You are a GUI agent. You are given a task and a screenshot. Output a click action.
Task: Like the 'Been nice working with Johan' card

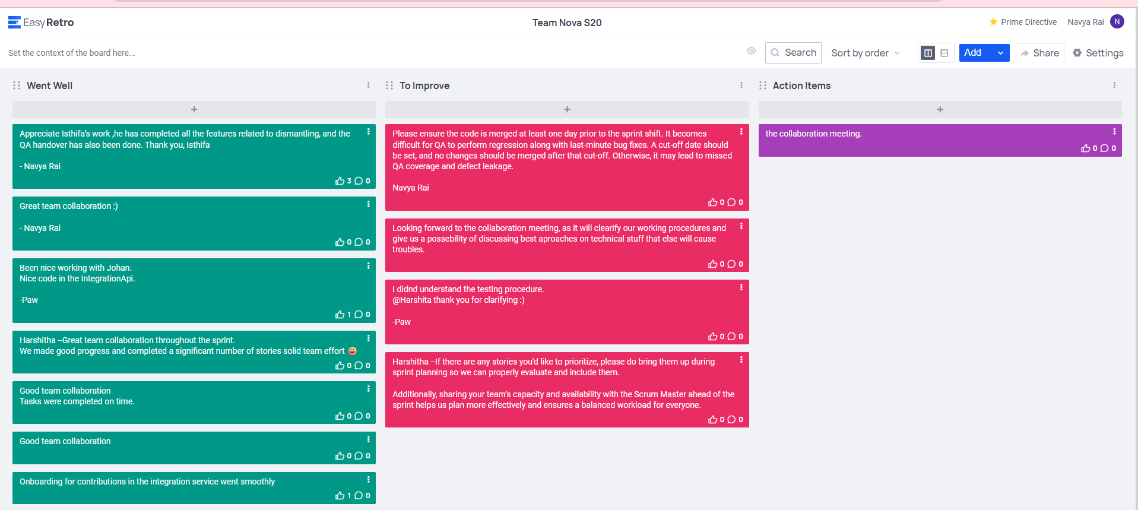tap(340, 315)
